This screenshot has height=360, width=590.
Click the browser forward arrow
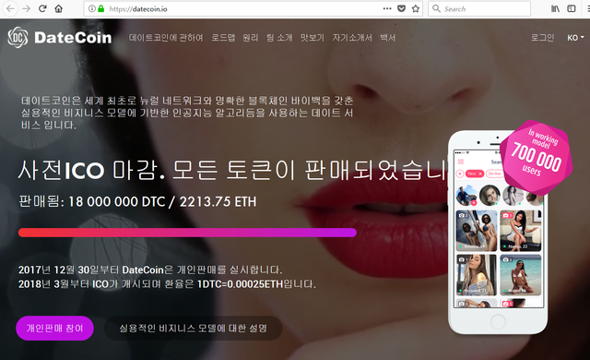[x=27, y=8]
